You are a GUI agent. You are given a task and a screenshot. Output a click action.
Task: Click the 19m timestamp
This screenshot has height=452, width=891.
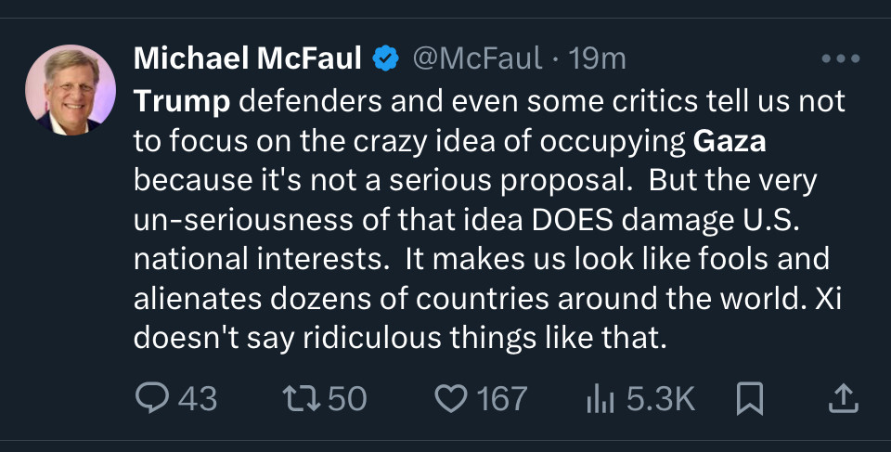597,58
